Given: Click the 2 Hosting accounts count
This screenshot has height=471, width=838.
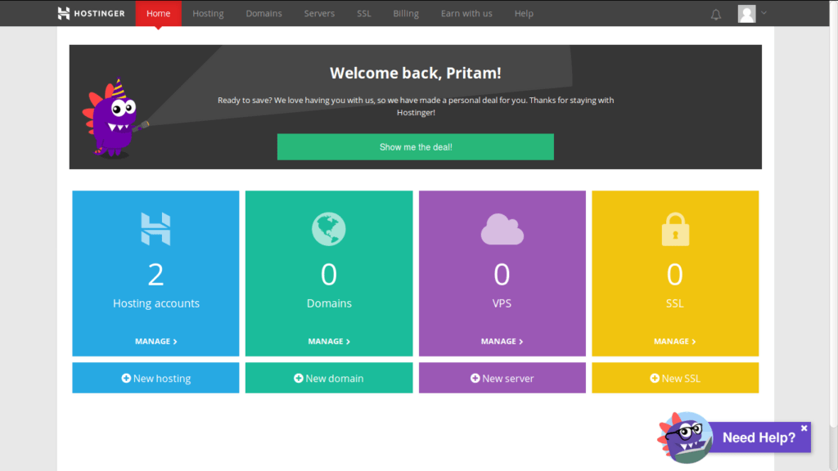Looking at the screenshot, I should tap(155, 275).
